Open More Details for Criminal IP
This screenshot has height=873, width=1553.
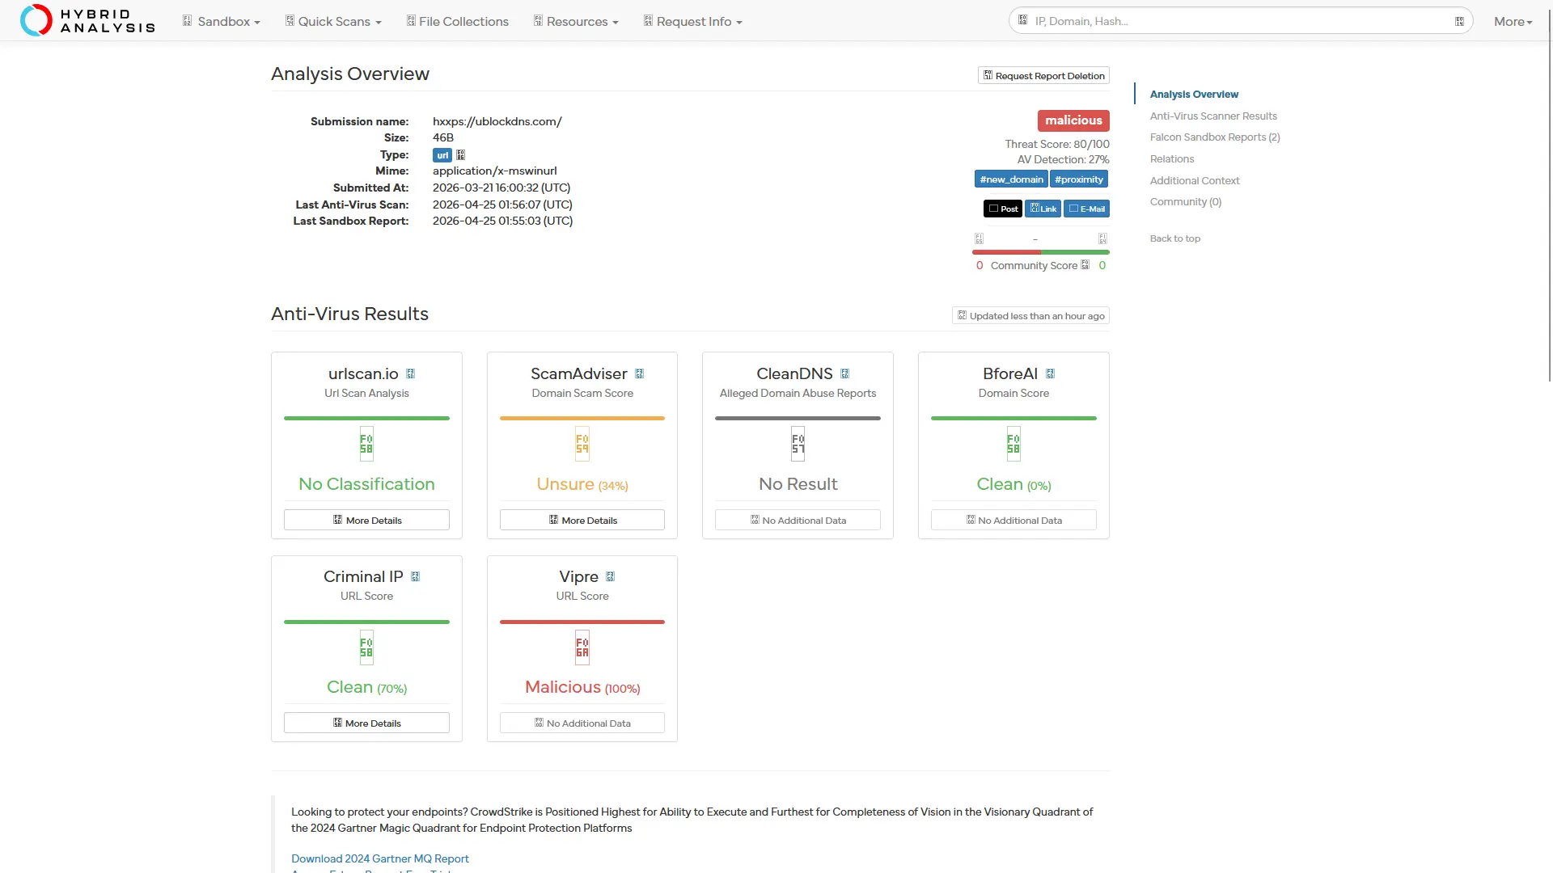pyautogui.click(x=366, y=723)
